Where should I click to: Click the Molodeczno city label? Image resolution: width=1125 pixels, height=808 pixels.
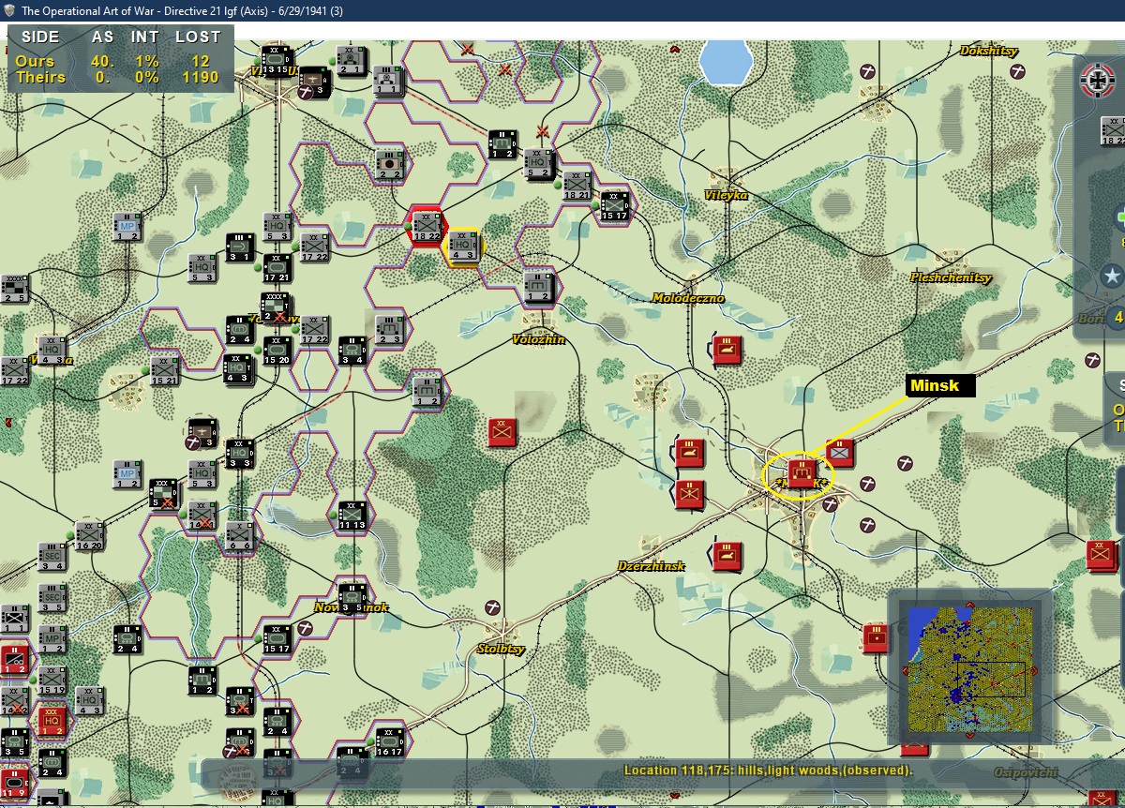pos(688,298)
